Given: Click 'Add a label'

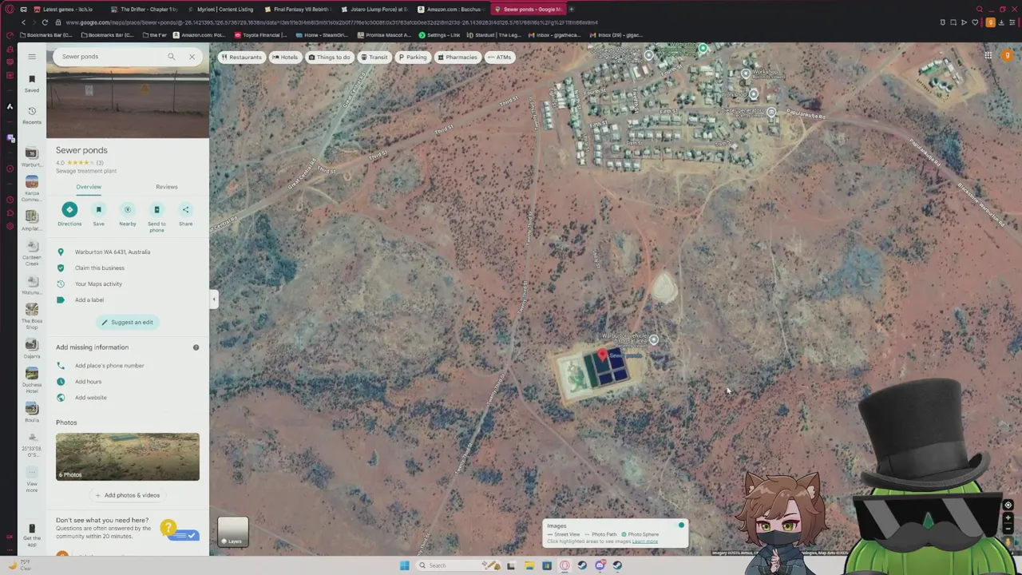Looking at the screenshot, I should [x=89, y=299].
